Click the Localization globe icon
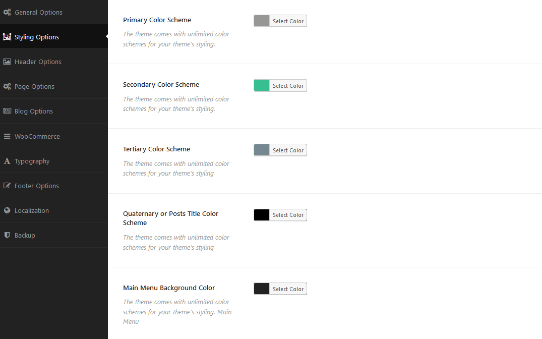This screenshot has width=542, height=339. [7, 210]
